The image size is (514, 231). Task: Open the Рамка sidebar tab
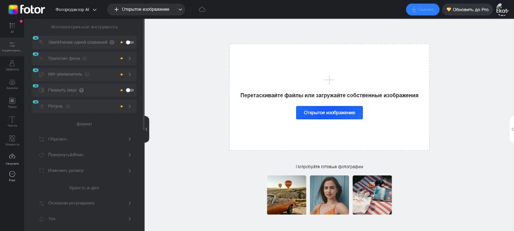pyautogui.click(x=12, y=103)
